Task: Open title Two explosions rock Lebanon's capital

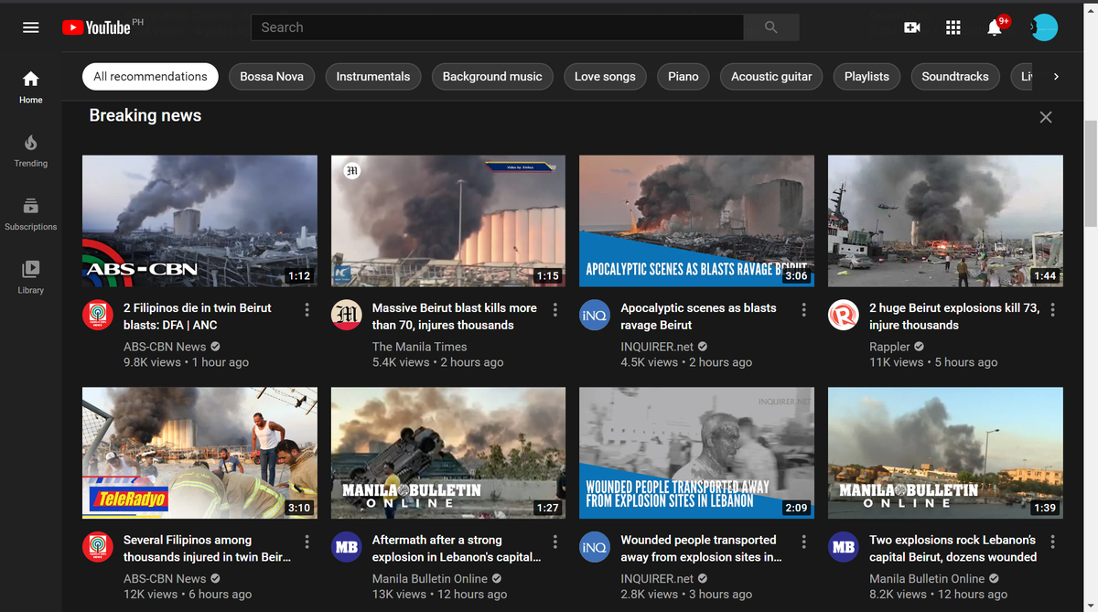Action: tap(953, 549)
